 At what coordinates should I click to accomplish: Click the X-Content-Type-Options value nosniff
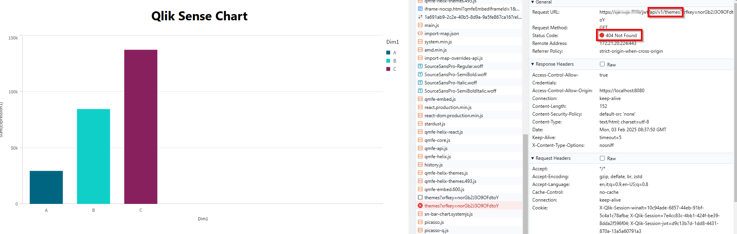point(607,145)
